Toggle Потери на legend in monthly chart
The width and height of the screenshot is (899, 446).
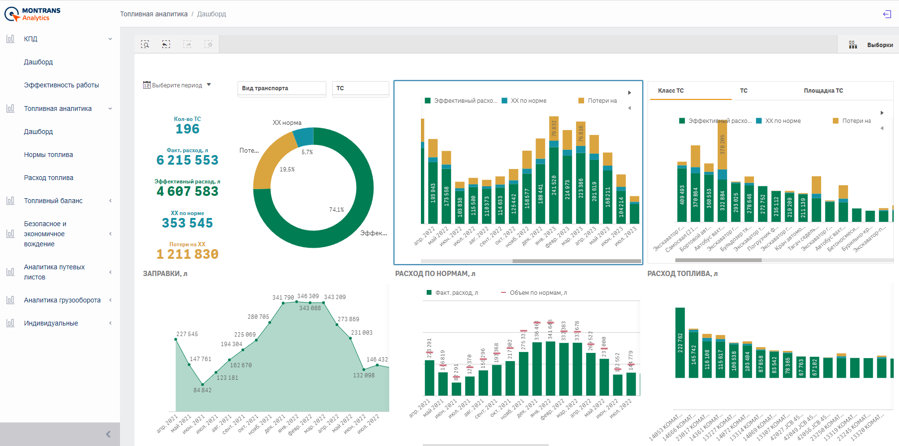coord(598,101)
